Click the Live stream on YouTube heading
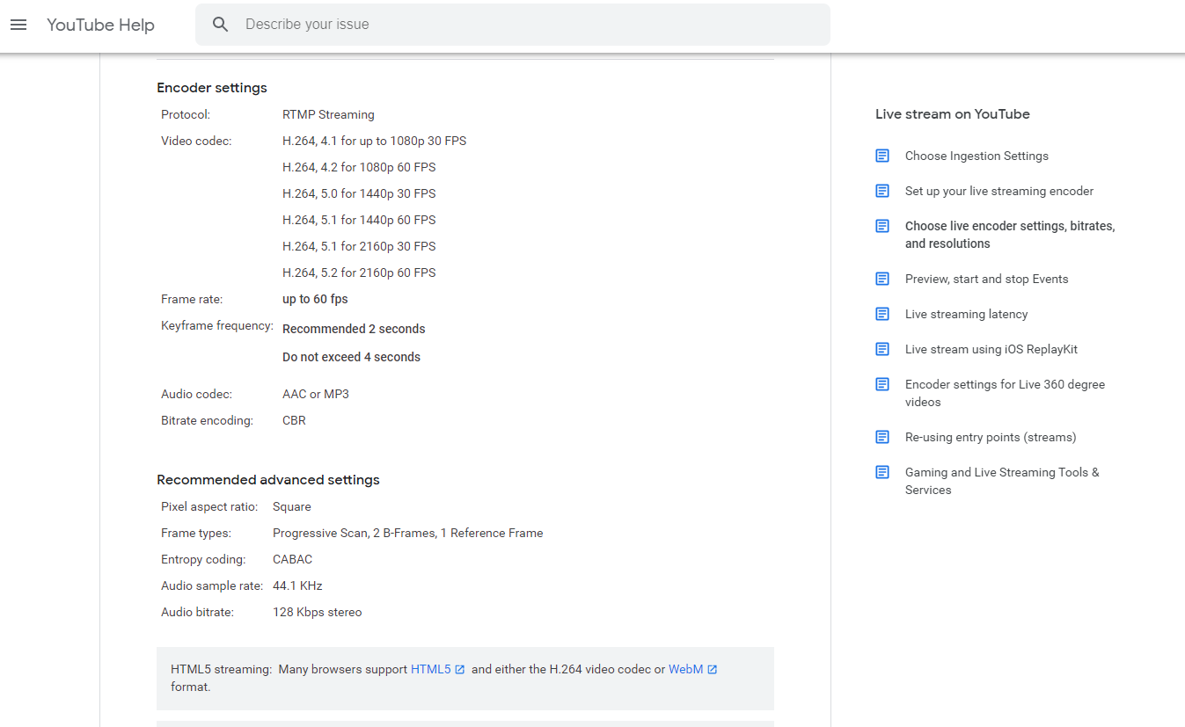Viewport: 1185px width, 727px height. (953, 113)
